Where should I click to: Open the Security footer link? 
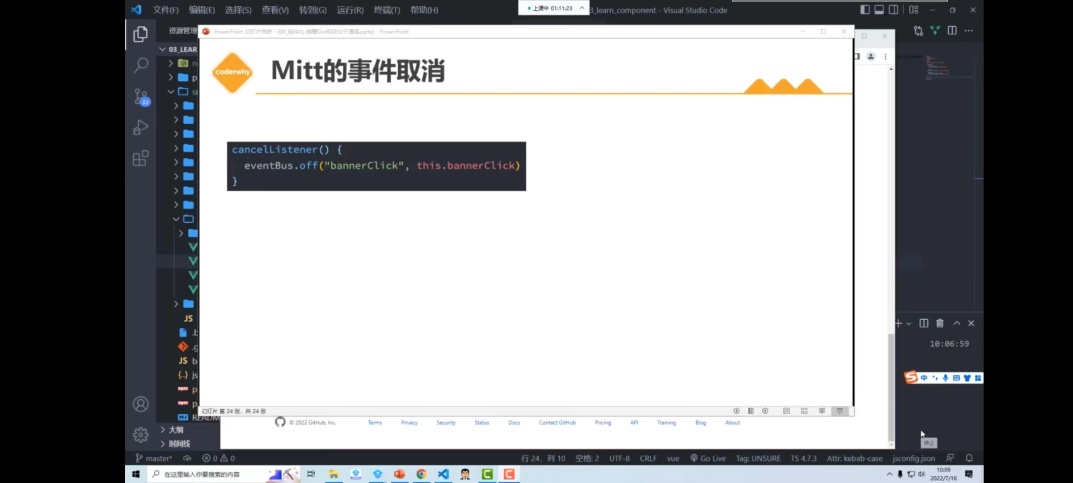tap(446, 423)
